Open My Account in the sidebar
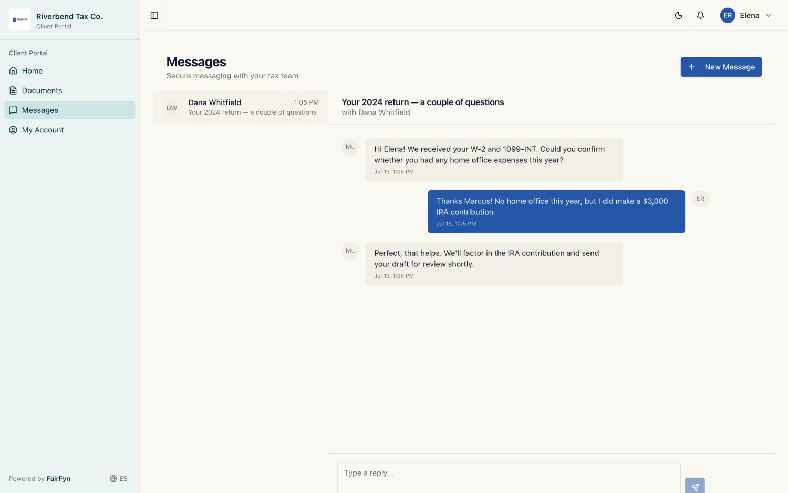Screen dimensions: 788x493 tap(70, 130)
